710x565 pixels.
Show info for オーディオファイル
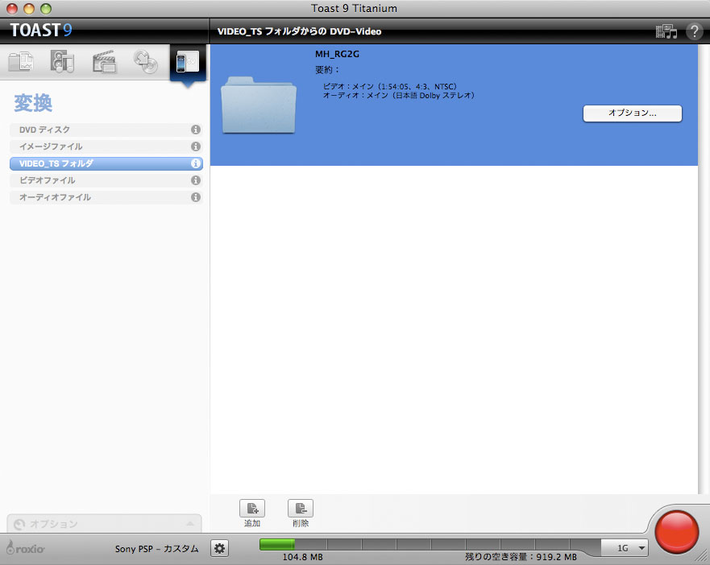(196, 197)
